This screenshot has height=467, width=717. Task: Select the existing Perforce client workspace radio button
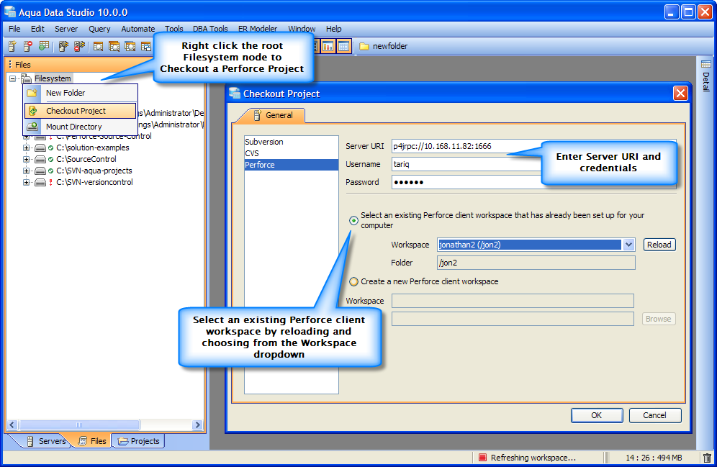[354, 220]
